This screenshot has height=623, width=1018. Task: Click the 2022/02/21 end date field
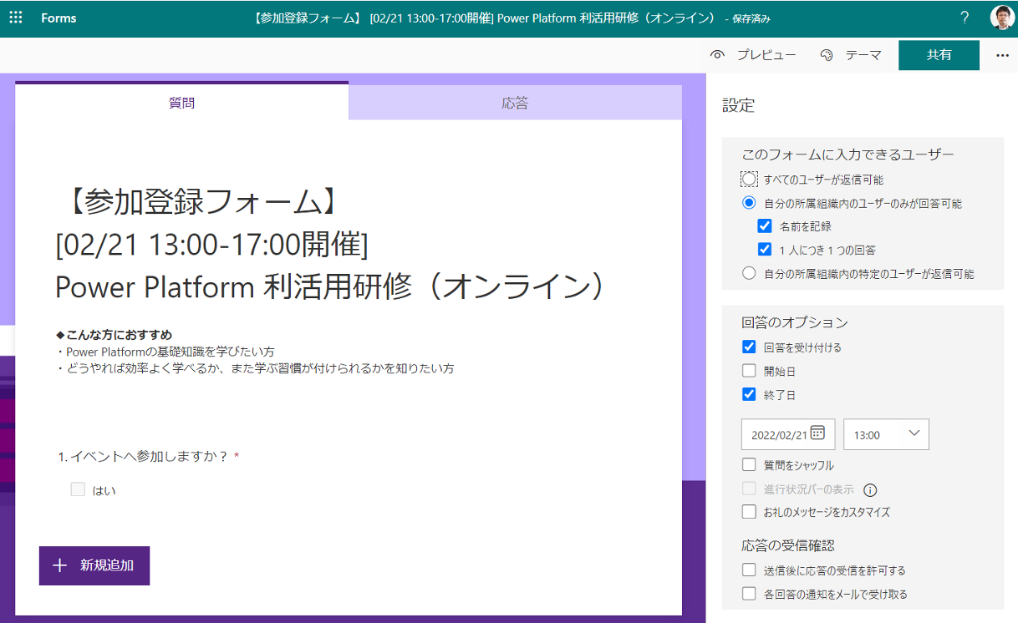click(779, 434)
